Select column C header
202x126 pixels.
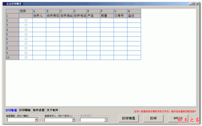[66, 11]
